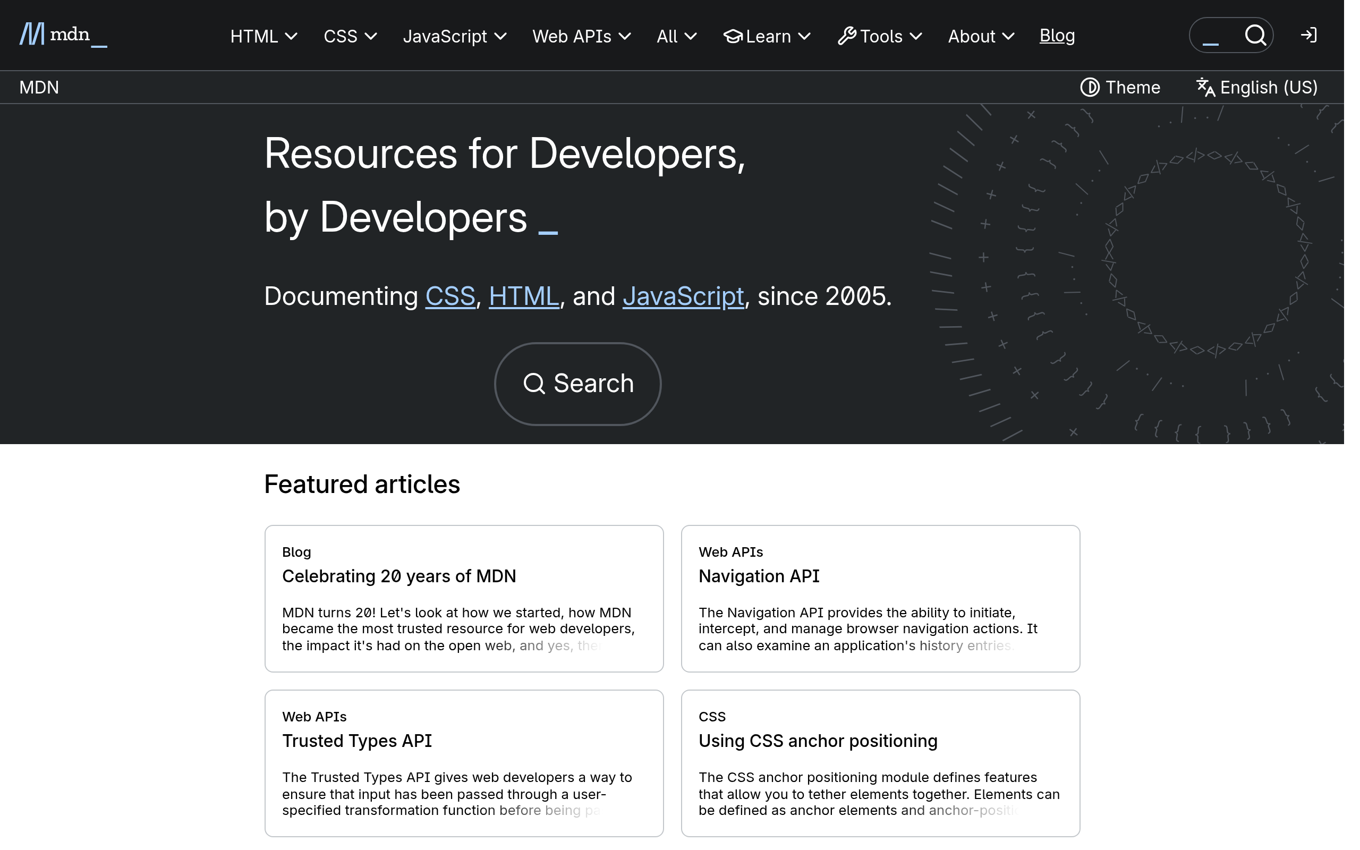1360x850 pixels.
Task: Open the English (US) language selector
Action: [1256, 87]
